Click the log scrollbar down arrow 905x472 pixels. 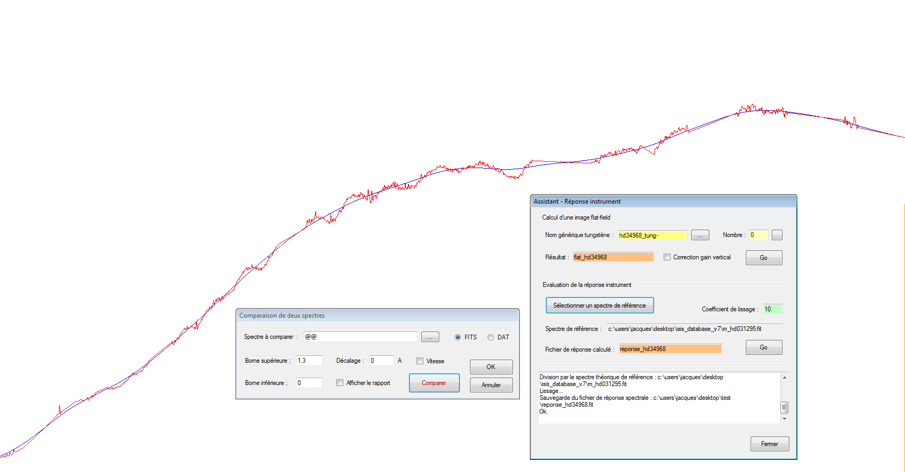click(785, 419)
